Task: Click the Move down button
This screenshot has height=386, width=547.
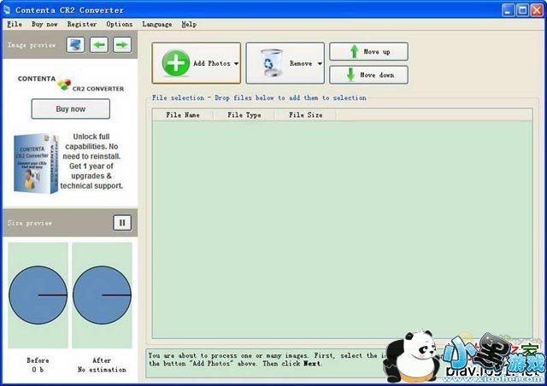Action: point(368,75)
